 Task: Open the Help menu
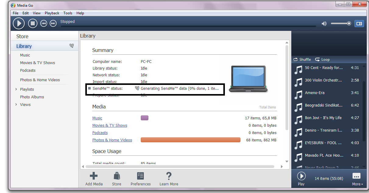80,13
